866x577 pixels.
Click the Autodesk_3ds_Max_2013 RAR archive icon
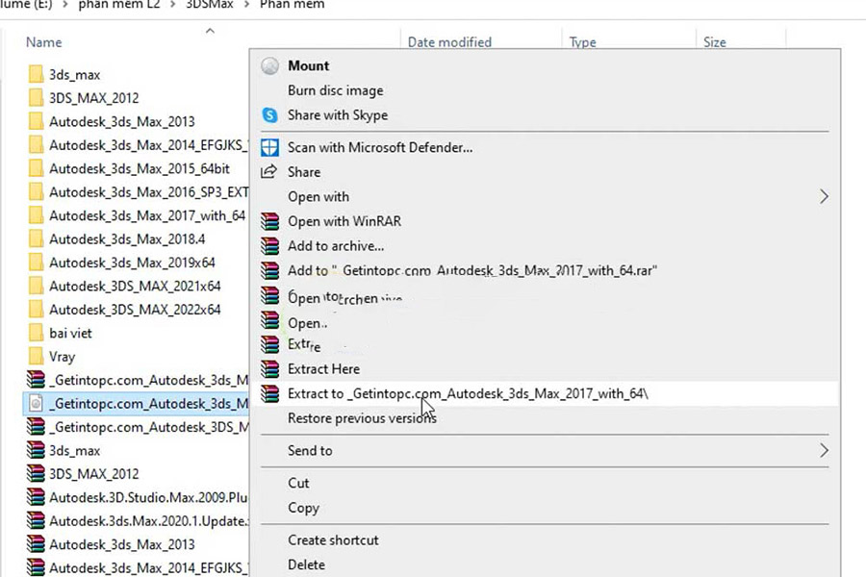(x=36, y=544)
